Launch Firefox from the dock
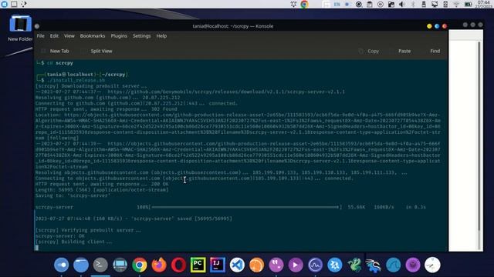The image size is (494, 277). coord(159,265)
